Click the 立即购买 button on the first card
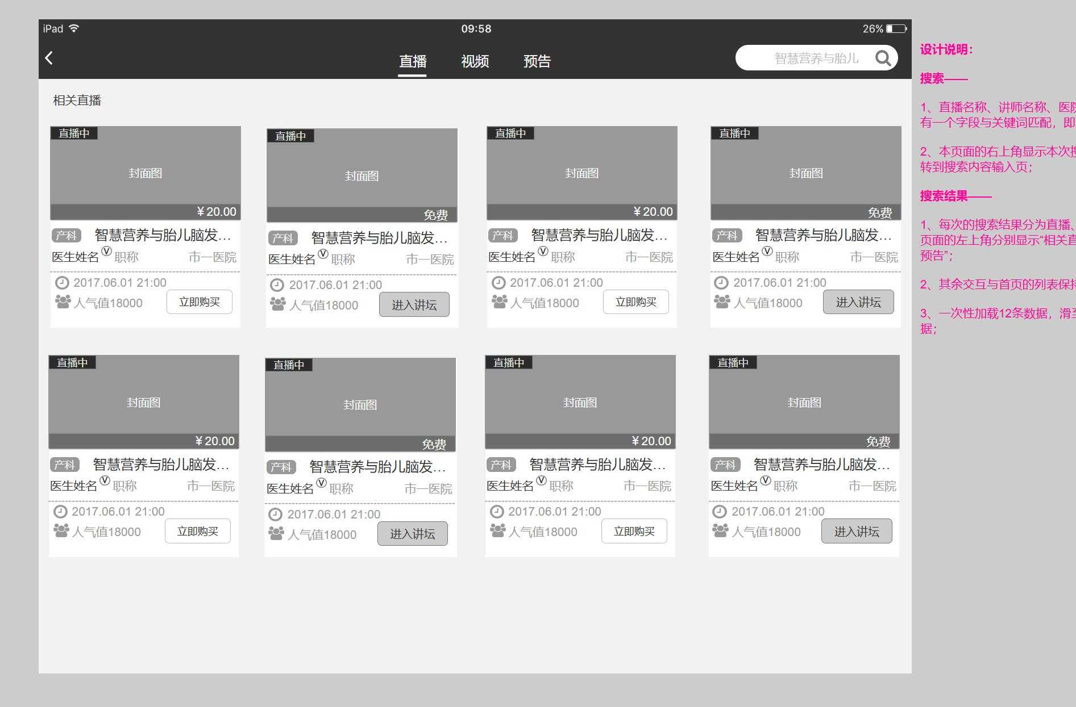Image resolution: width=1076 pixels, height=707 pixels. (199, 302)
